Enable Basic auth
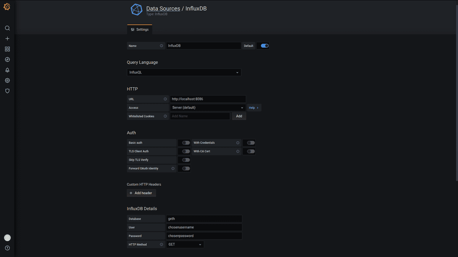 (x=184, y=142)
